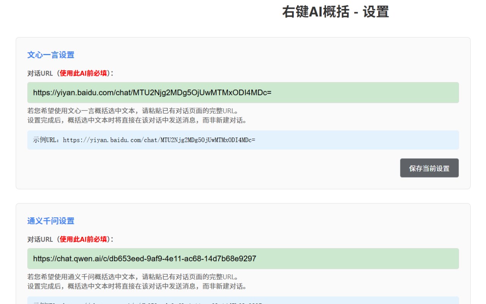The image size is (486, 304).
Task: Click the 通义千问 help line starting 若您希望使用通义千问
Action: (133, 277)
